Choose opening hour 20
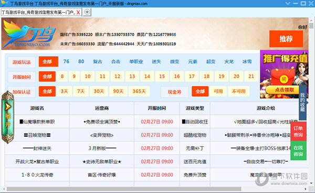Screen dimensions: 315x193 [236, 76]
